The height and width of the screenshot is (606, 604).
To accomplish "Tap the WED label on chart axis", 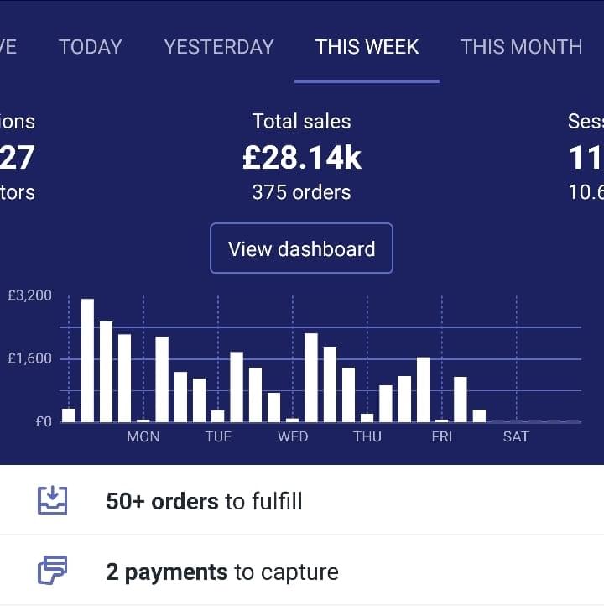I will coord(293,436).
